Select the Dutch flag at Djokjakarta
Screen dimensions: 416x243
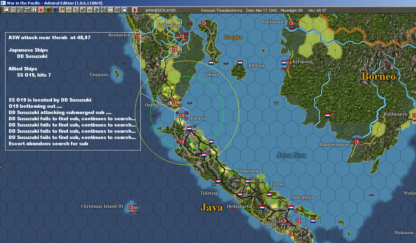[240, 194]
